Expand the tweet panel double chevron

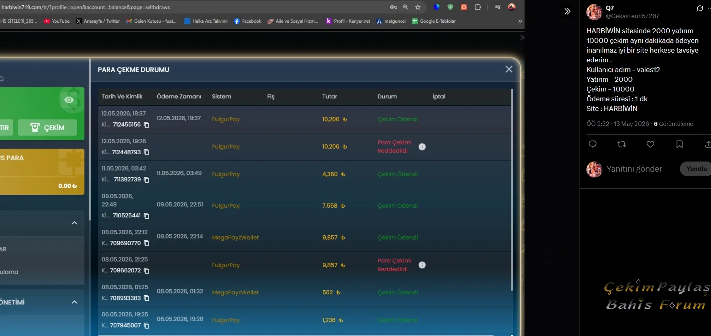(x=567, y=11)
